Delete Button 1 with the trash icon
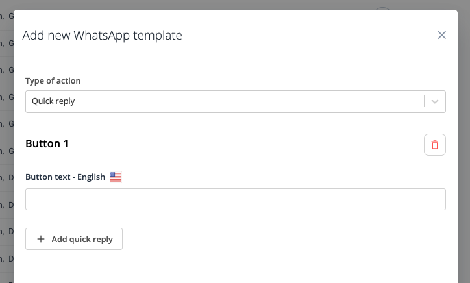Viewport: 470px width, 283px height. coord(435,145)
